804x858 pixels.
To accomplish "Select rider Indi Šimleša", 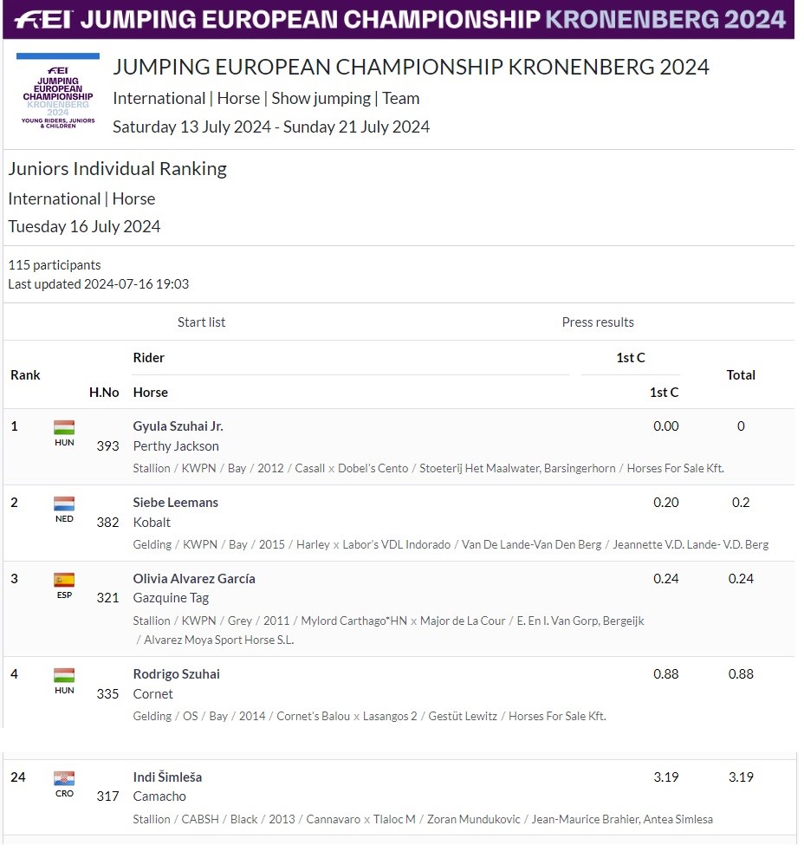I will point(167,777).
